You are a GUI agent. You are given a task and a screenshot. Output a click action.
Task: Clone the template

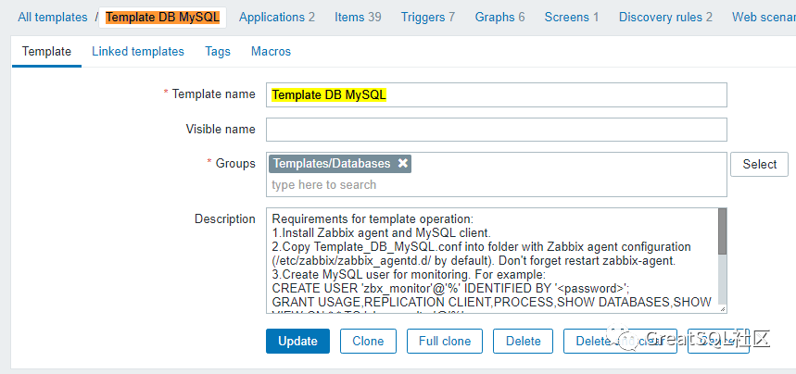click(x=368, y=341)
